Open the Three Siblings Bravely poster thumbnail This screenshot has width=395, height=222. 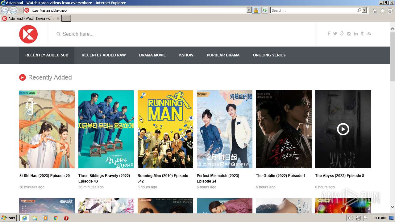106,129
